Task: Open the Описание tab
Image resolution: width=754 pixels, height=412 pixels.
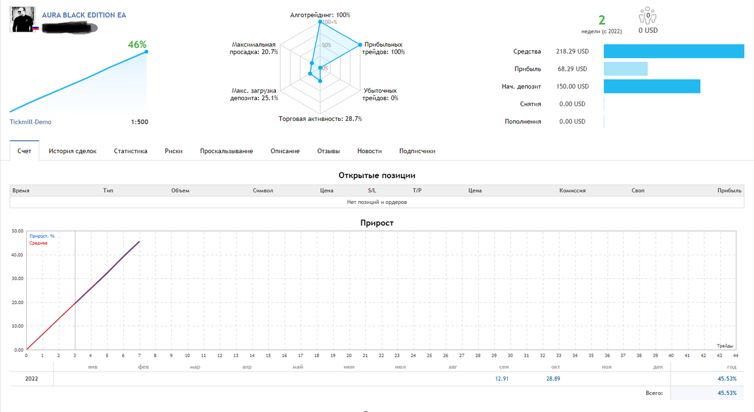Action: pyautogui.click(x=285, y=151)
